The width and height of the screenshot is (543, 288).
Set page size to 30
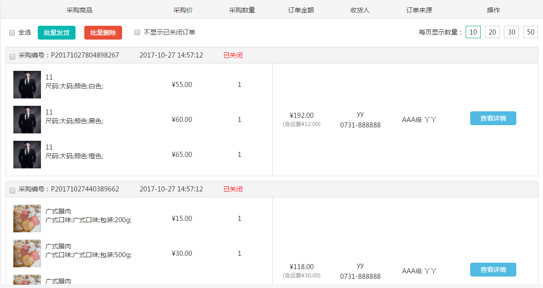coord(511,32)
